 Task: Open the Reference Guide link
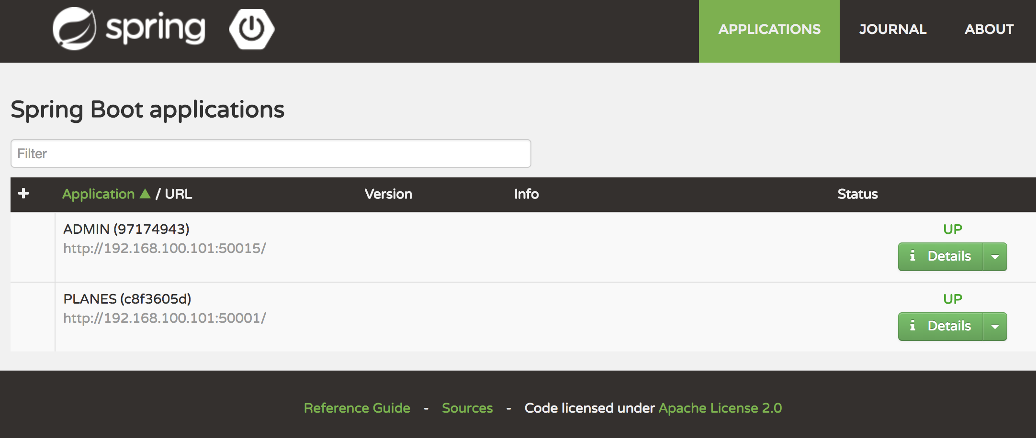[357, 408]
